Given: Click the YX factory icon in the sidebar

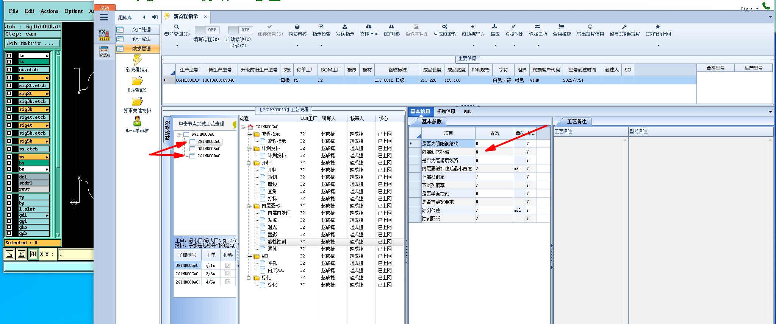Looking at the screenshot, I should pyautogui.click(x=104, y=35).
